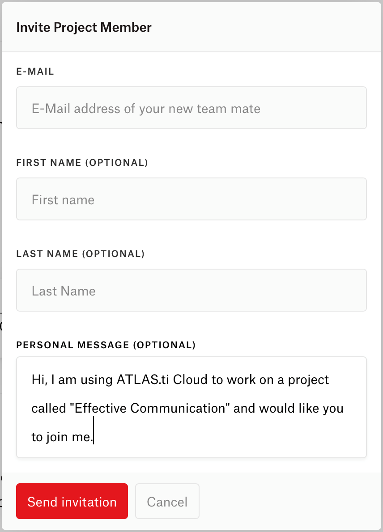
Task: Place cursor on "to join me." line
Action: coord(62,437)
